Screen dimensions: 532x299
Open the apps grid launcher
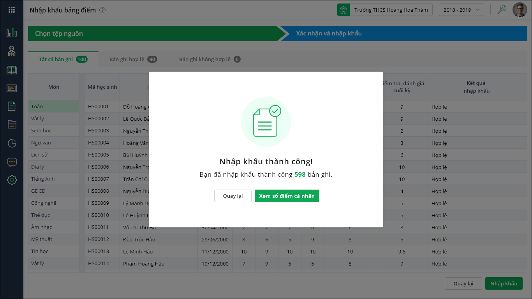pyautogui.click(x=12, y=10)
